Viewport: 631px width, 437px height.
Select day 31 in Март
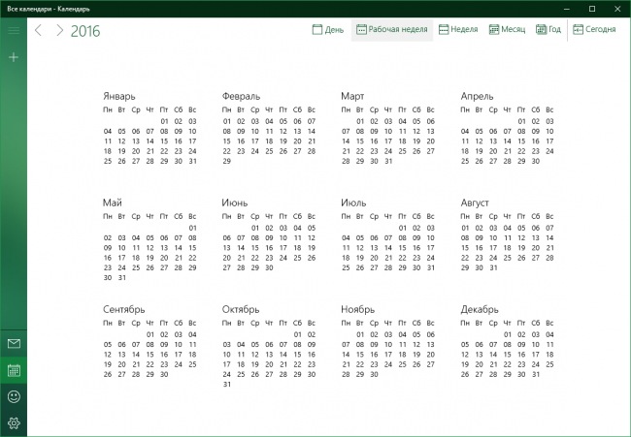point(388,161)
